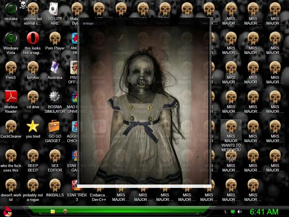Open 'MRS MAJOR WANTS TO MEET YOU 35.txt'
Screen dimensions: 289x217
pos(231,140)
